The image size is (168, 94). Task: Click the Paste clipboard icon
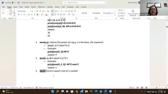pos(10,11)
